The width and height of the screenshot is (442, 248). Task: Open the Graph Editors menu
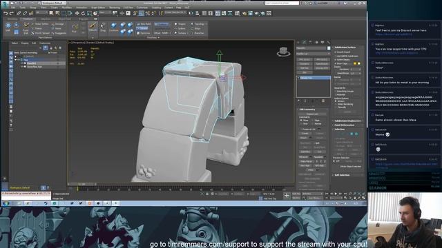[x=98, y=8]
